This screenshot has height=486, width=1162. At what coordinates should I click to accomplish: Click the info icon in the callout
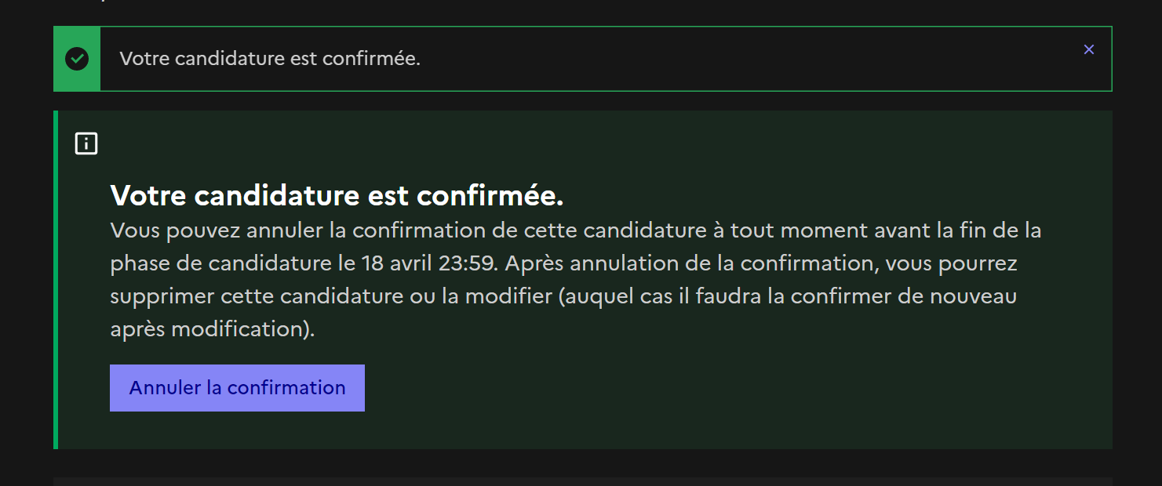click(x=86, y=143)
